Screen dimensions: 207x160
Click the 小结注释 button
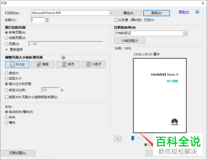(x=130, y=41)
